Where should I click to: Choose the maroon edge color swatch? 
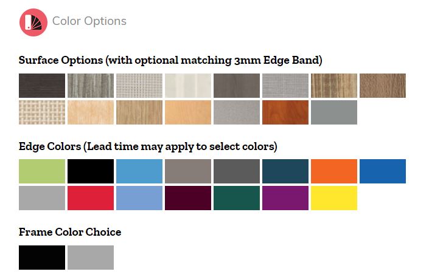[x=188, y=198]
